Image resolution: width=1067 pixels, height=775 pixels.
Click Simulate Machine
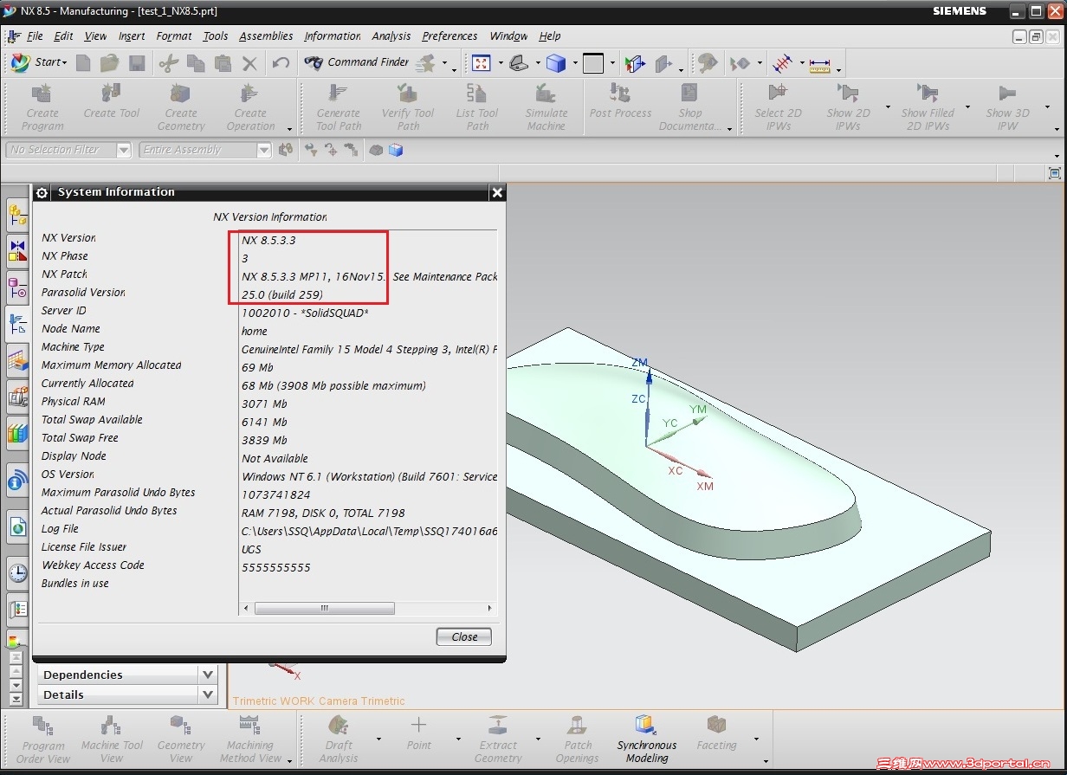[546, 107]
